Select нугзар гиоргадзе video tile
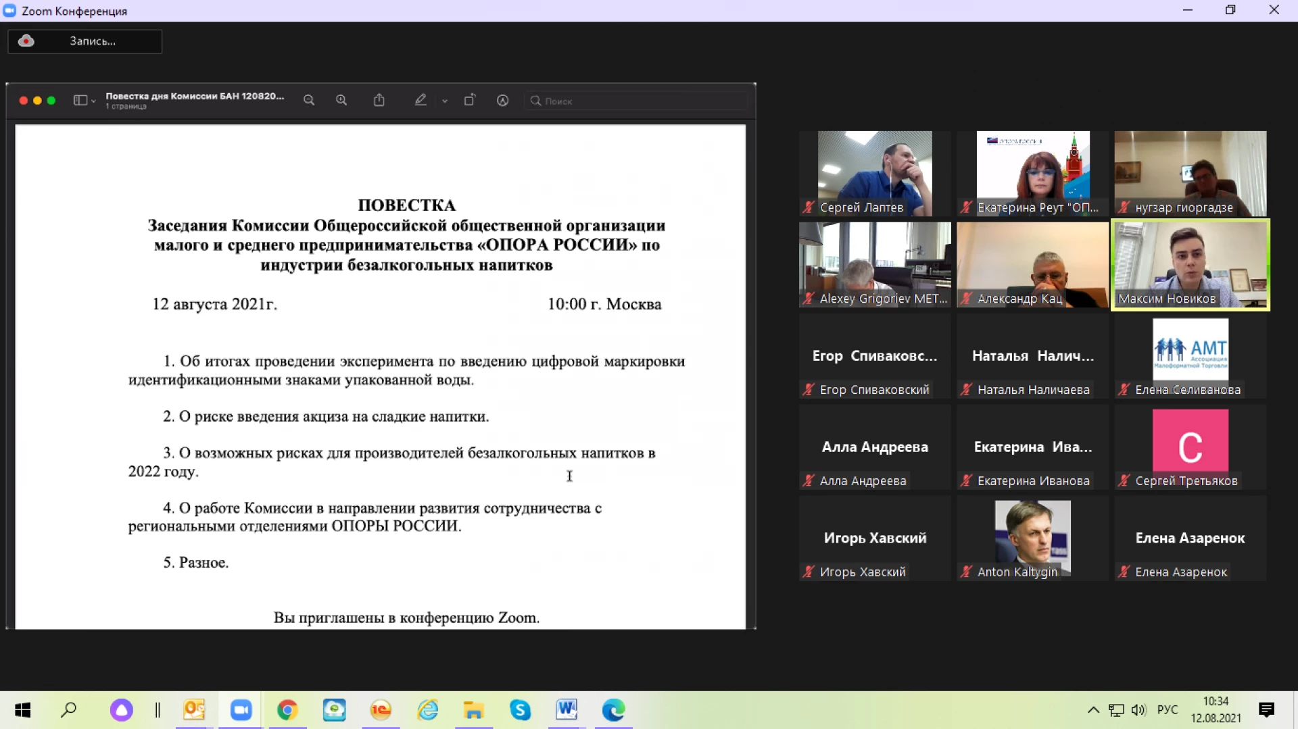Image resolution: width=1298 pixels, height=729 pixels. tap(1191, 174)
